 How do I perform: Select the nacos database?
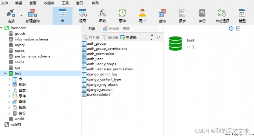point(20,51)
